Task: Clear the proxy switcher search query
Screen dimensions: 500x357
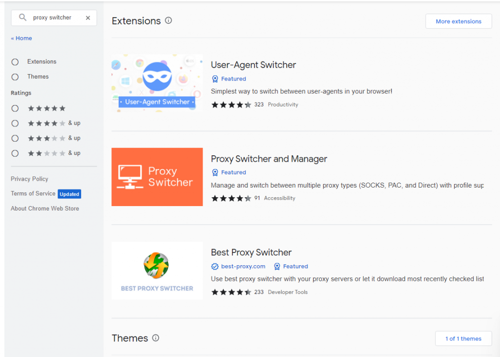Action: tap(88, 18)
